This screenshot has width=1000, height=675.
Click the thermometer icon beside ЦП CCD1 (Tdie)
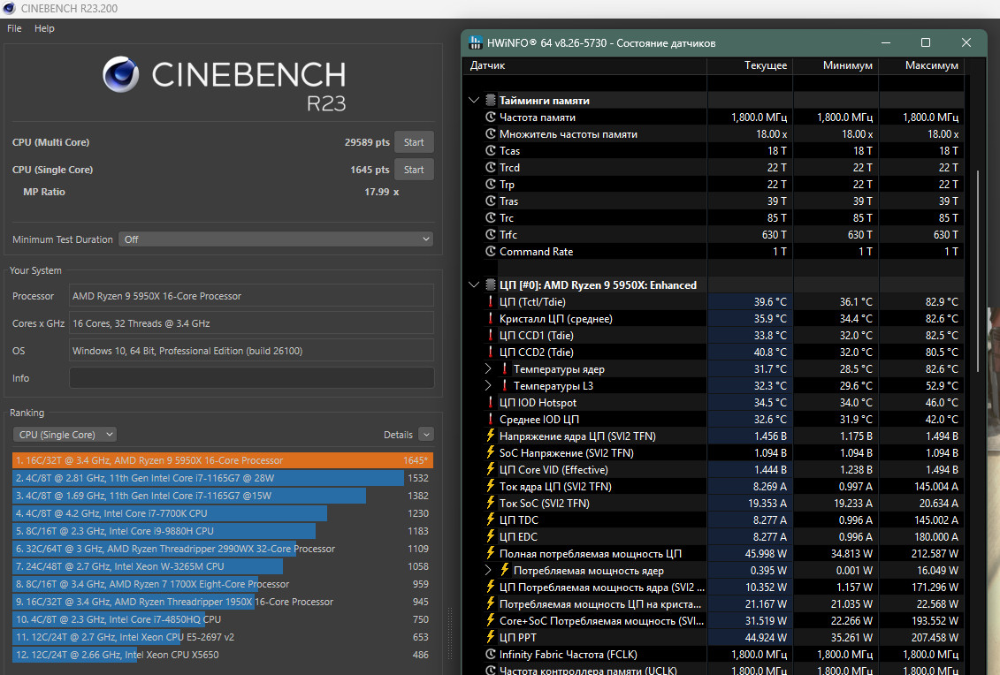coord(491,335)
